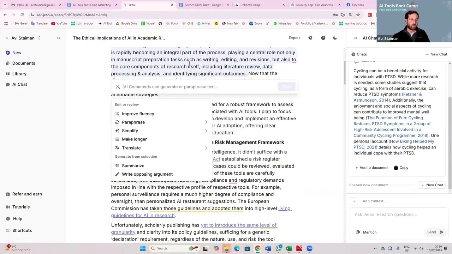The height and width of the screenshot is (254, 452).
Task: Focus the Ask Jenni research questions input
Action: click(x=398, y=214)
